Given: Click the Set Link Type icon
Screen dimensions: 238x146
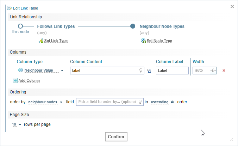Looking at the screenshot, I should [x=41, y=41].
